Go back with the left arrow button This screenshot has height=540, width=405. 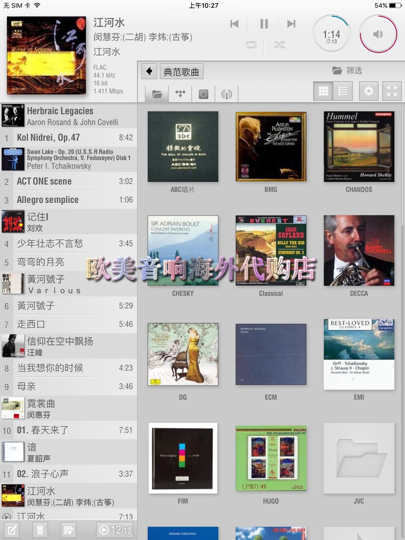[149, 71]
